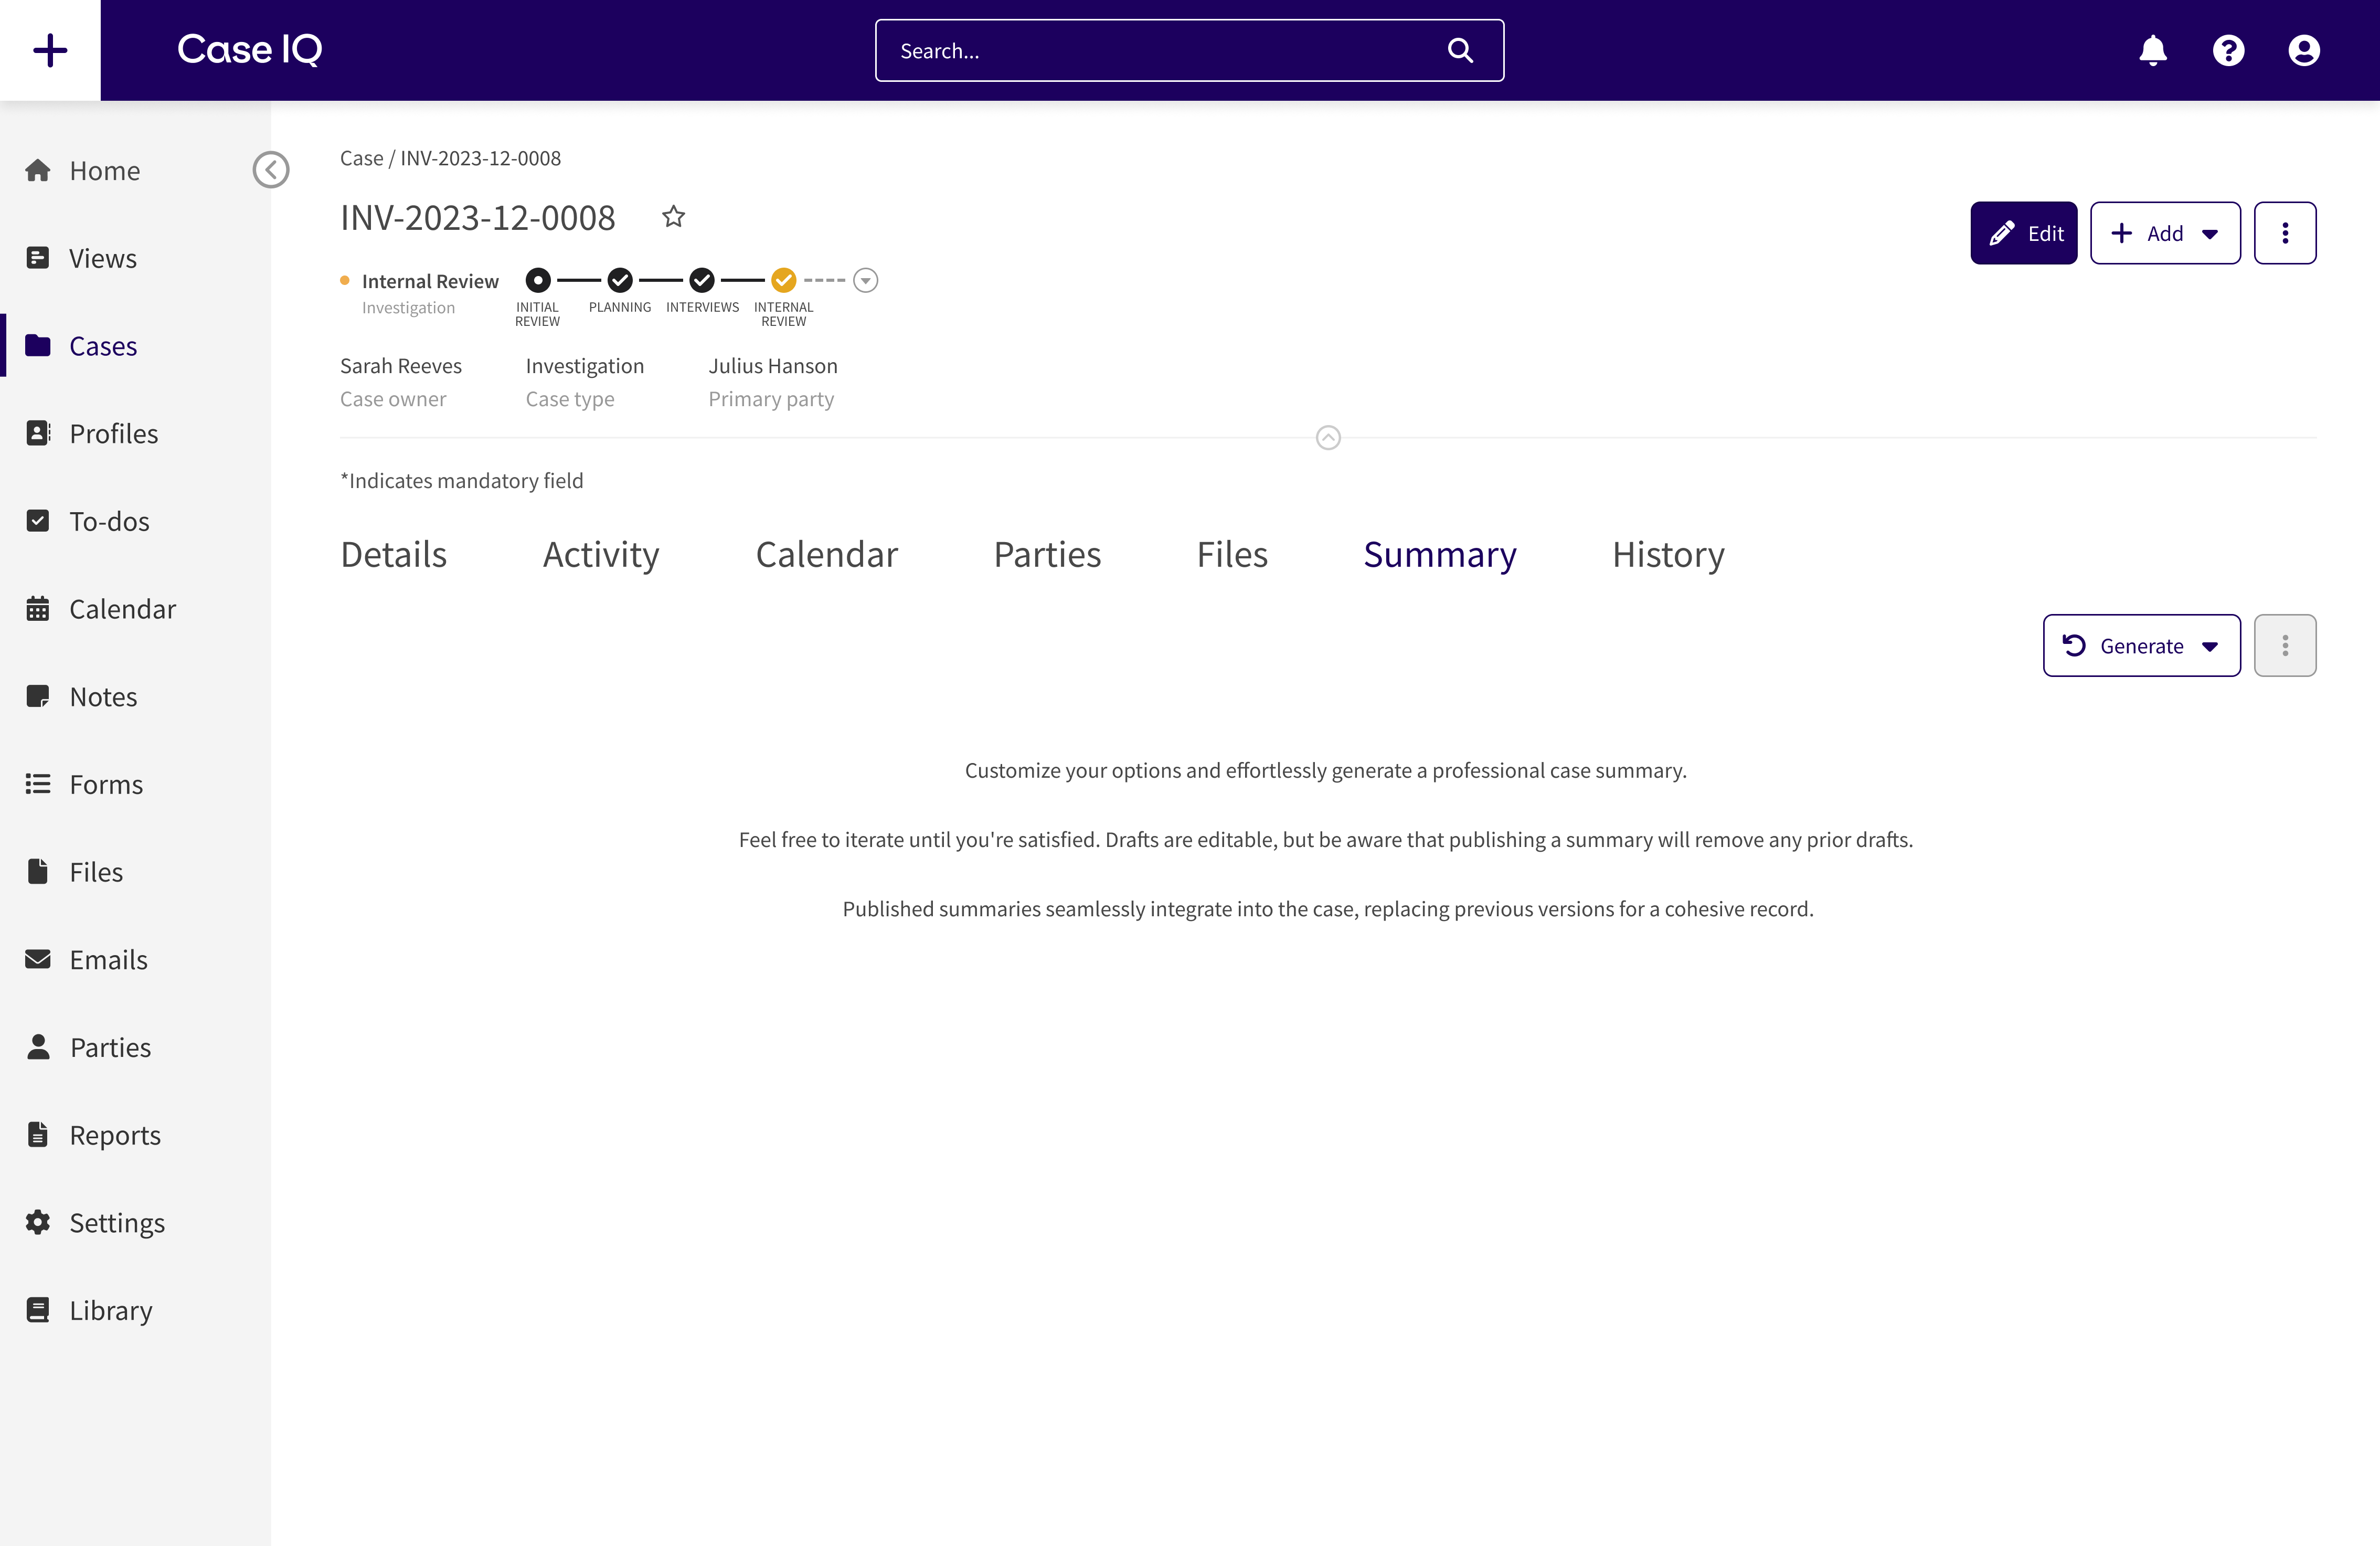Collapse case header with chevron circle
Screen dimensions: 2380x1546
click(x=1328, y=438)
